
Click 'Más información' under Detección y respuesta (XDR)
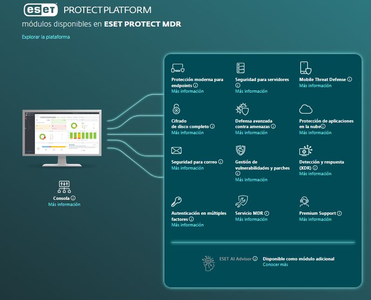click(x=315, y=174)
